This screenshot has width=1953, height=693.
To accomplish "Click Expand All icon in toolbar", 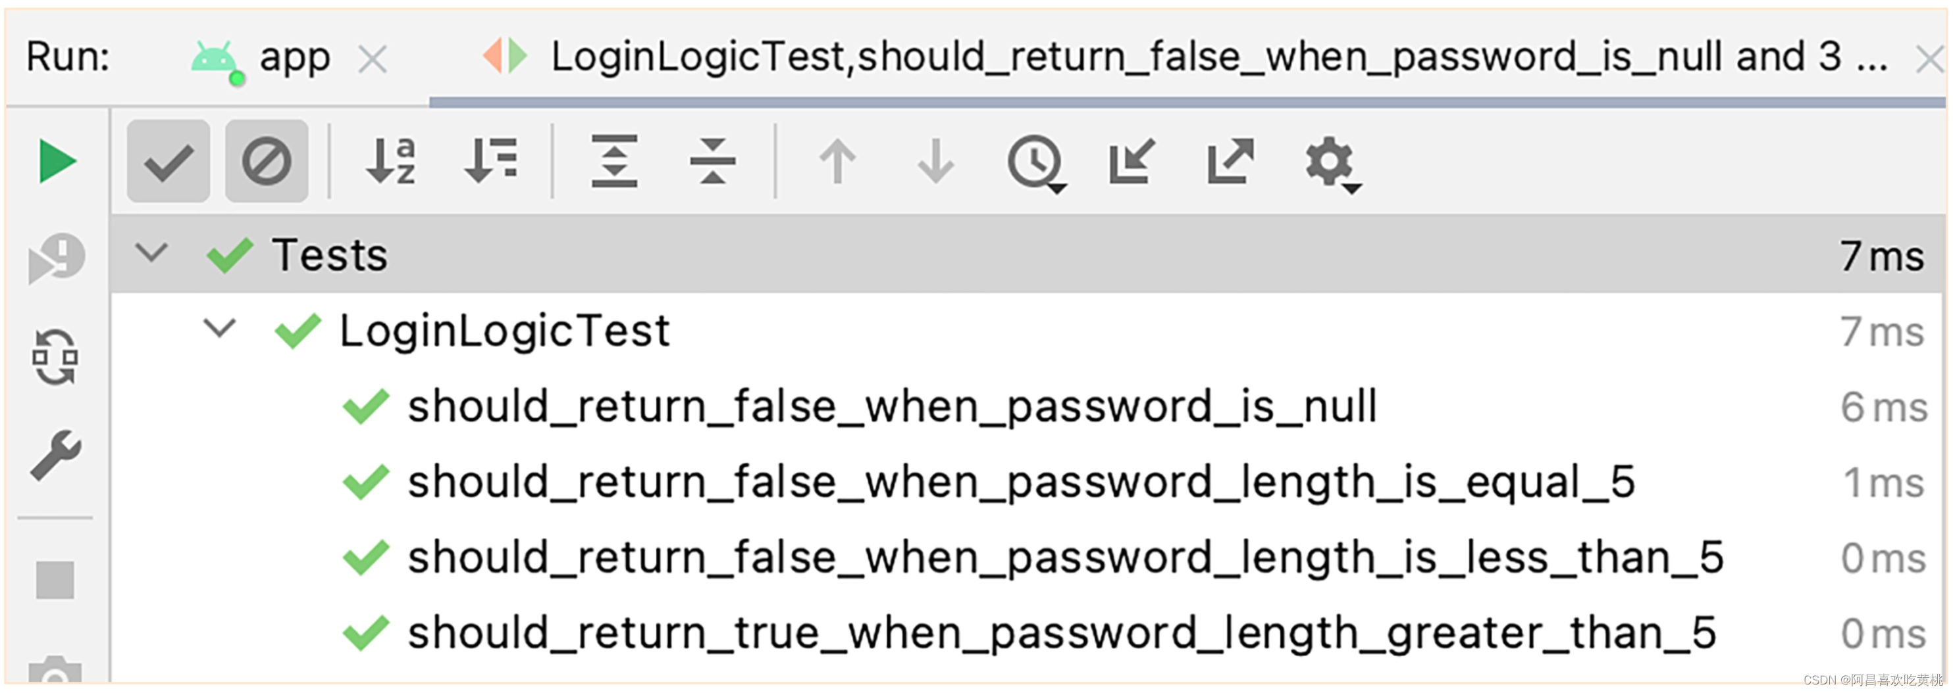I will 614,161.
